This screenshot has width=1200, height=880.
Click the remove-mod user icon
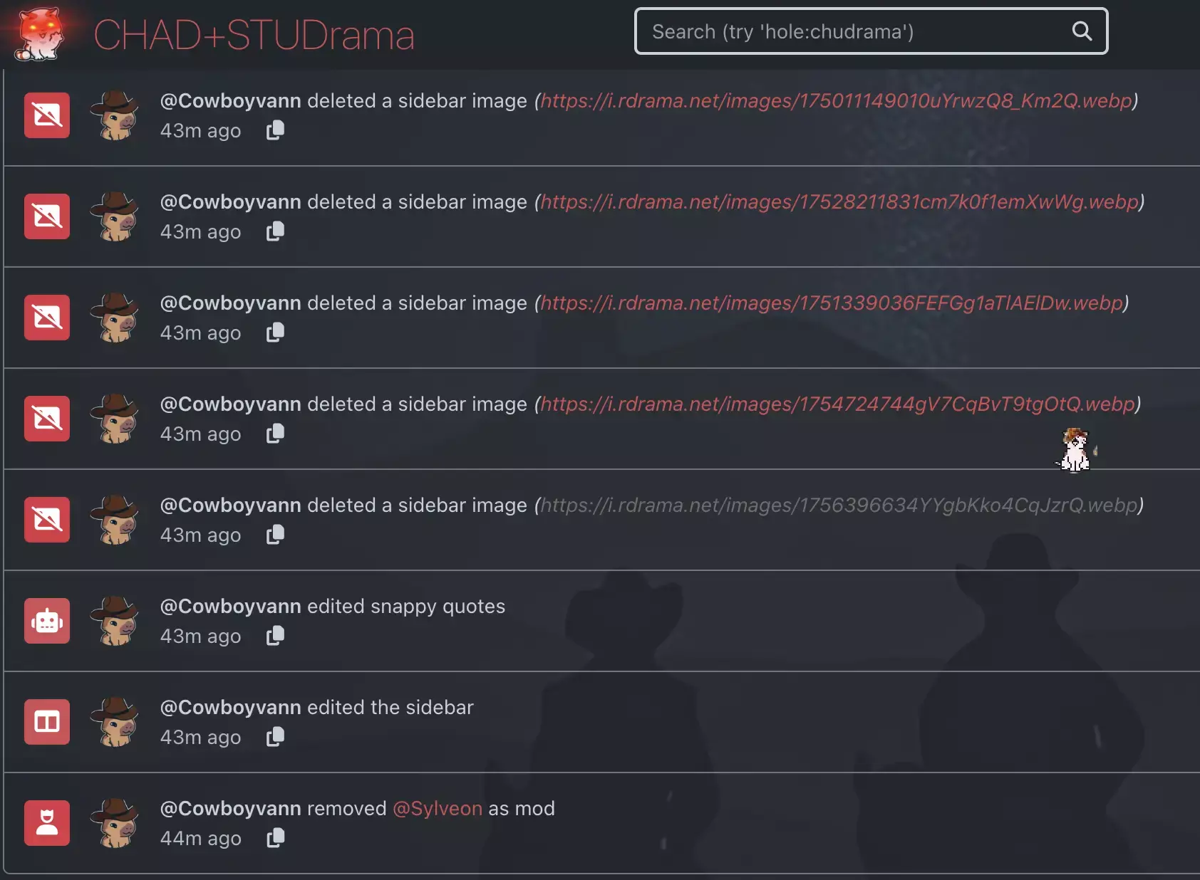(47, 823)
